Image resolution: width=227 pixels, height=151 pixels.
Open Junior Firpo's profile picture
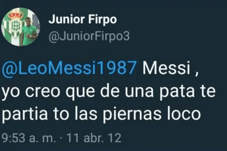click(21, 27)
